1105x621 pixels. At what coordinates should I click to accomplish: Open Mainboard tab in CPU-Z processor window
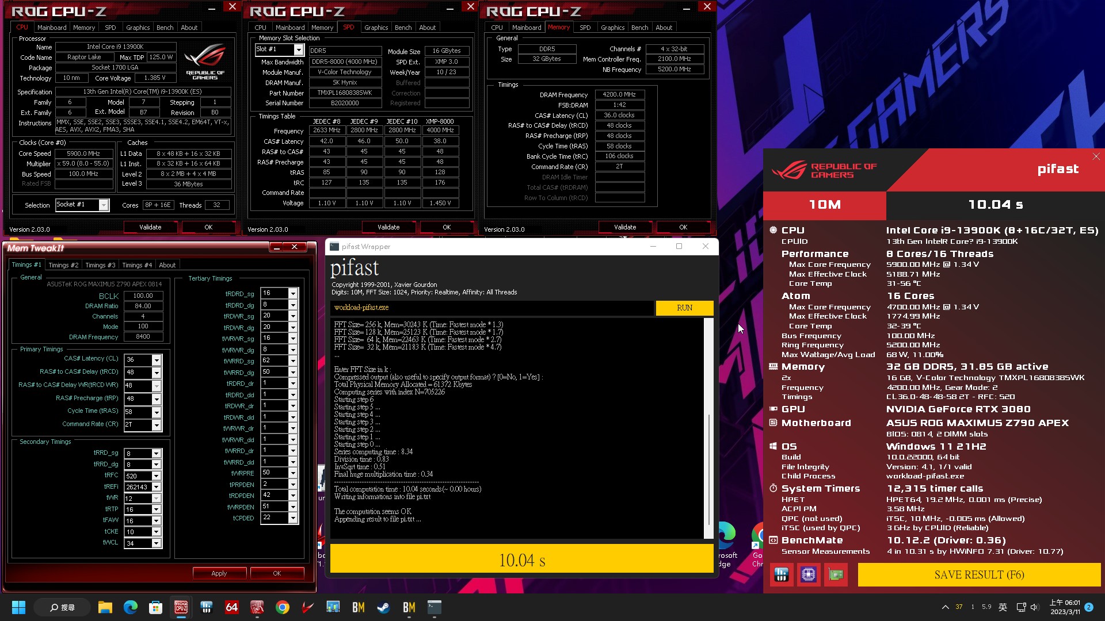[x=52, y=28]
